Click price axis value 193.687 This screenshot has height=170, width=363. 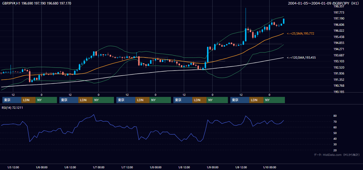339,55
